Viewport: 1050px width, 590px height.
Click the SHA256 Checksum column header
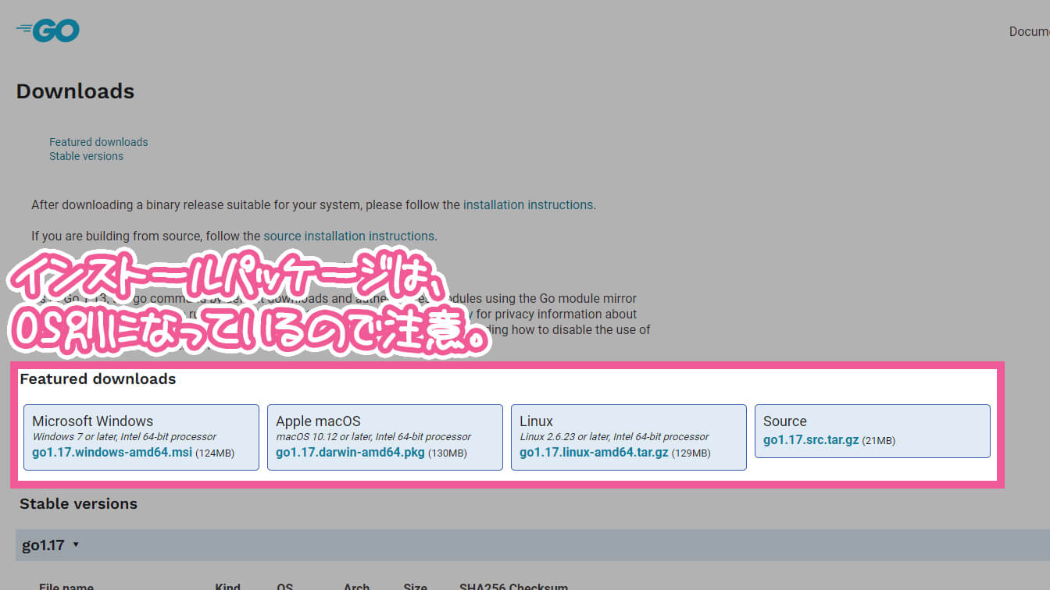(513, 586)
